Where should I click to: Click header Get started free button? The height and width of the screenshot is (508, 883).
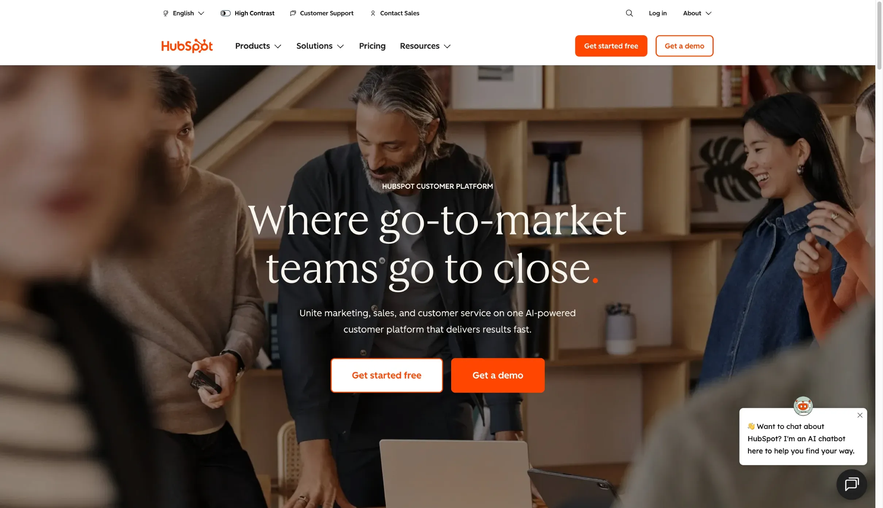click(x=611, y=46)
